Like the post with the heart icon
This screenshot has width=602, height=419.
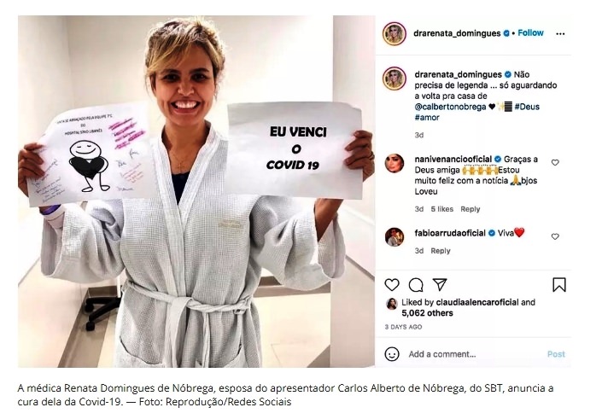392,285
